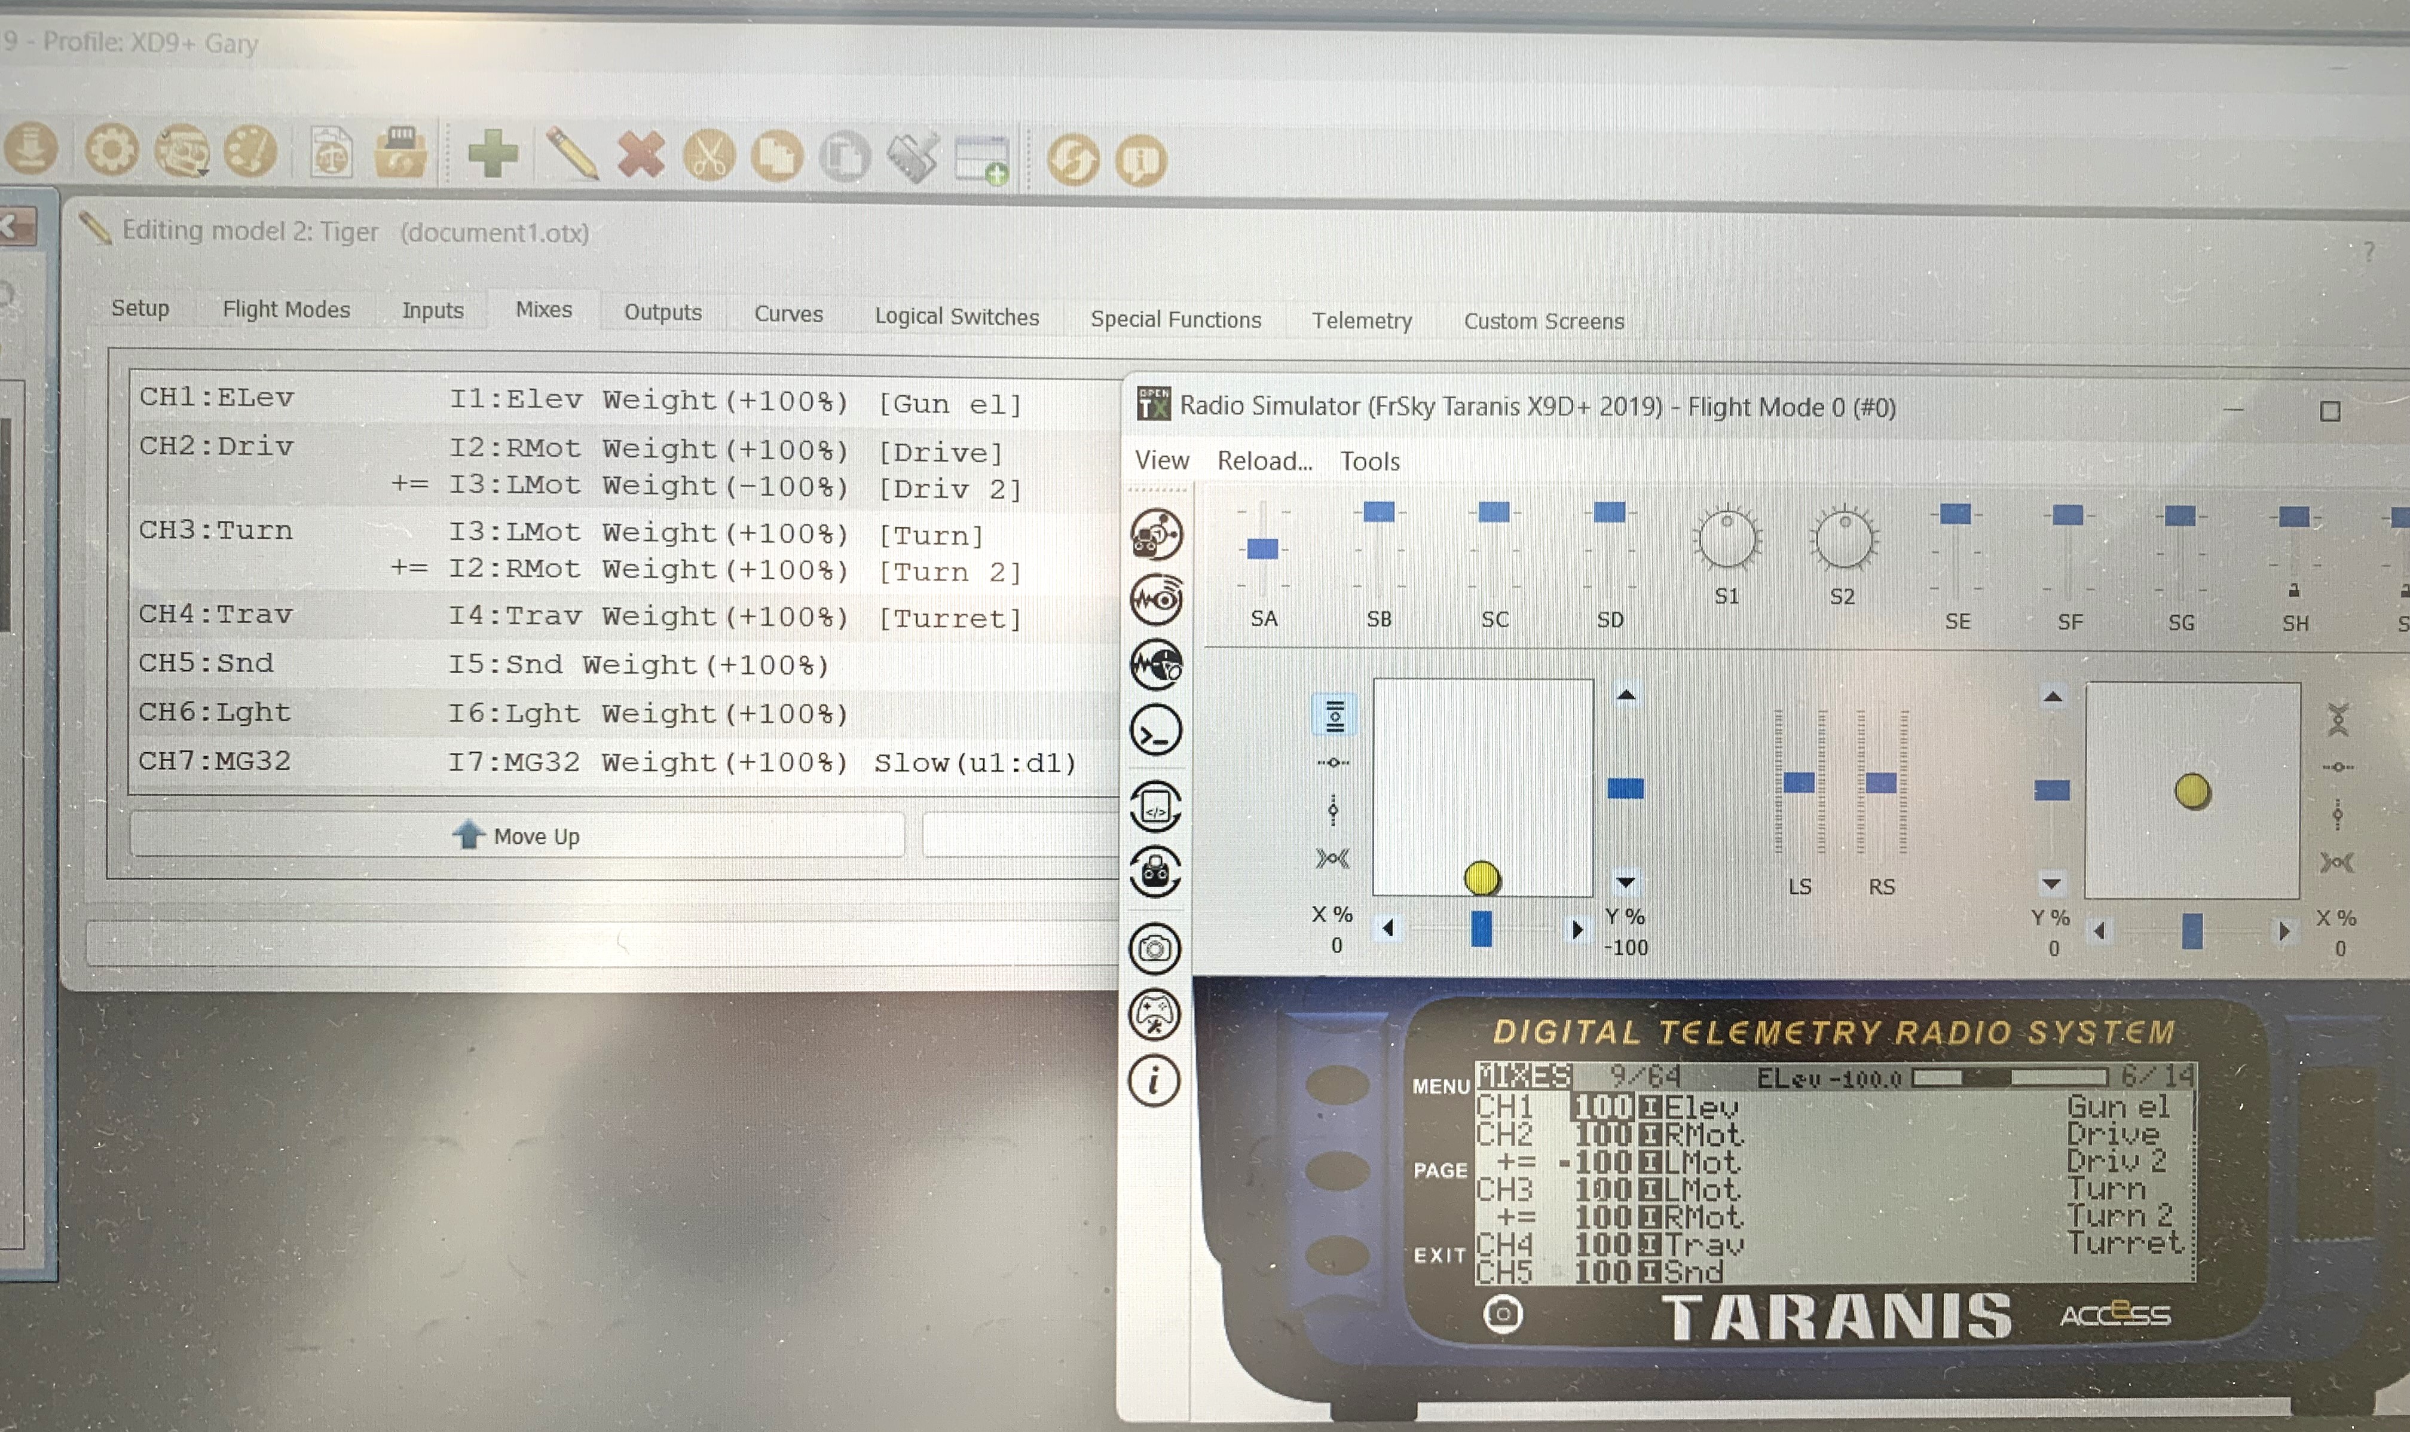Switch to the Setup tab
The width and height of the screenshot is (2410, 1432).
[x=140, y=308]
